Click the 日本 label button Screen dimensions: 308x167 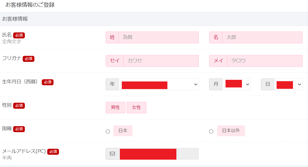(x=123, y=131)
